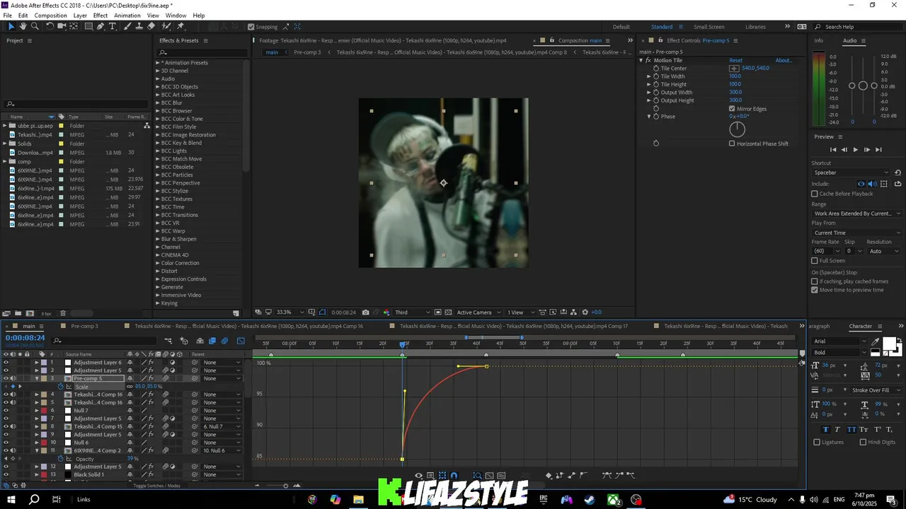Select the Selection arrow tool

pyautogui.click(x=11, y=26)
